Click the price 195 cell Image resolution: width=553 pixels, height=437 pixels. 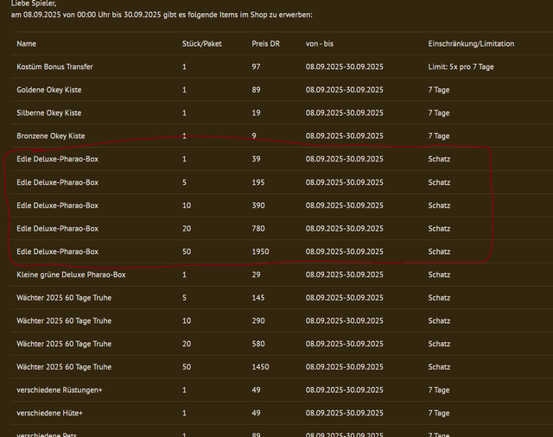[x=258, y=182]
